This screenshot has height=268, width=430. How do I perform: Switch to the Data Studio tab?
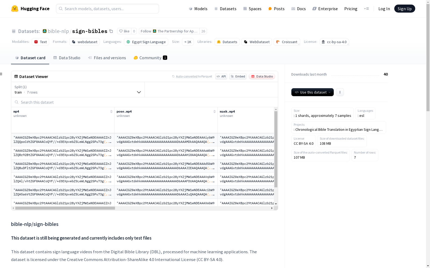point(67,58)
